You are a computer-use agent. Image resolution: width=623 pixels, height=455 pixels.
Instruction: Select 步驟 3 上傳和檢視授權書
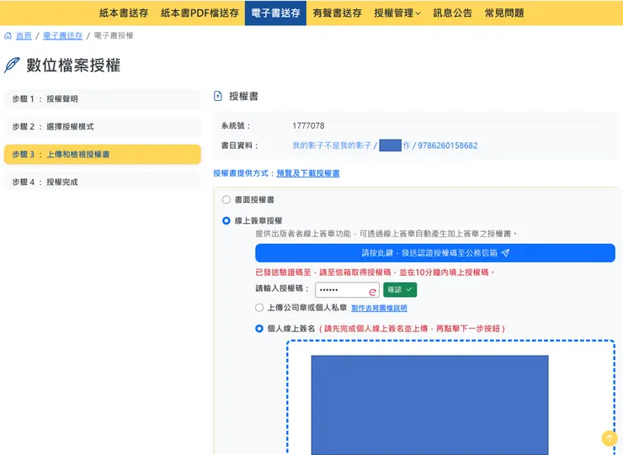point(102,155)
